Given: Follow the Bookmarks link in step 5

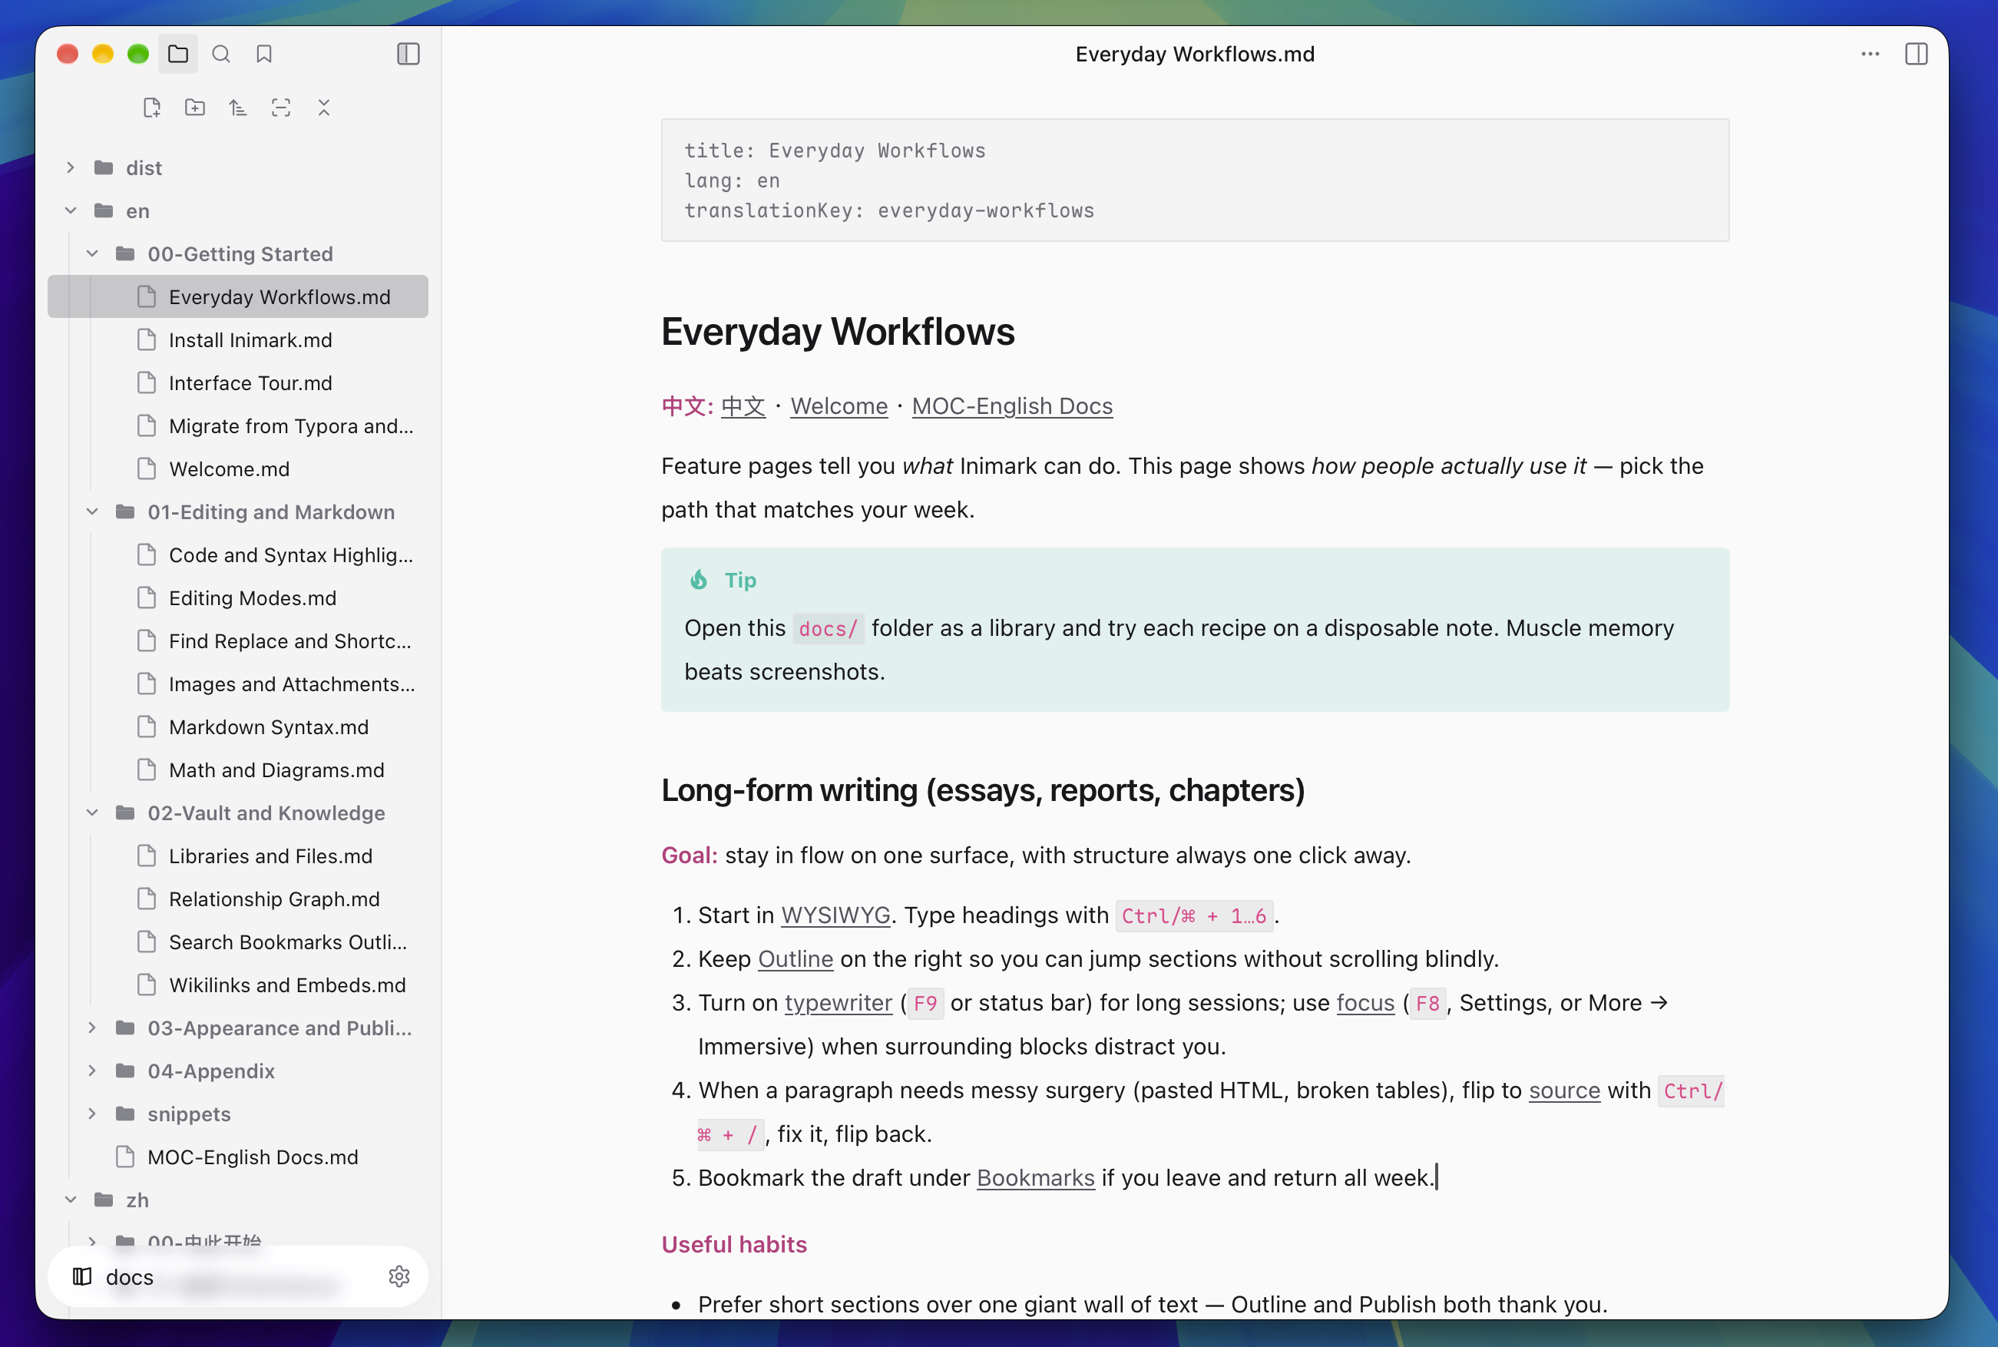Looking at the screenshot, I should (x=1035, y=1178).
